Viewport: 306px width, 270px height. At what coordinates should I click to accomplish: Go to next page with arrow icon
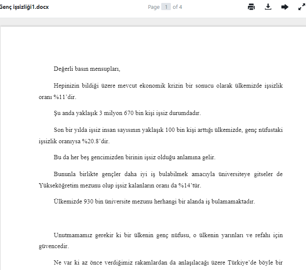click(285, 7)
